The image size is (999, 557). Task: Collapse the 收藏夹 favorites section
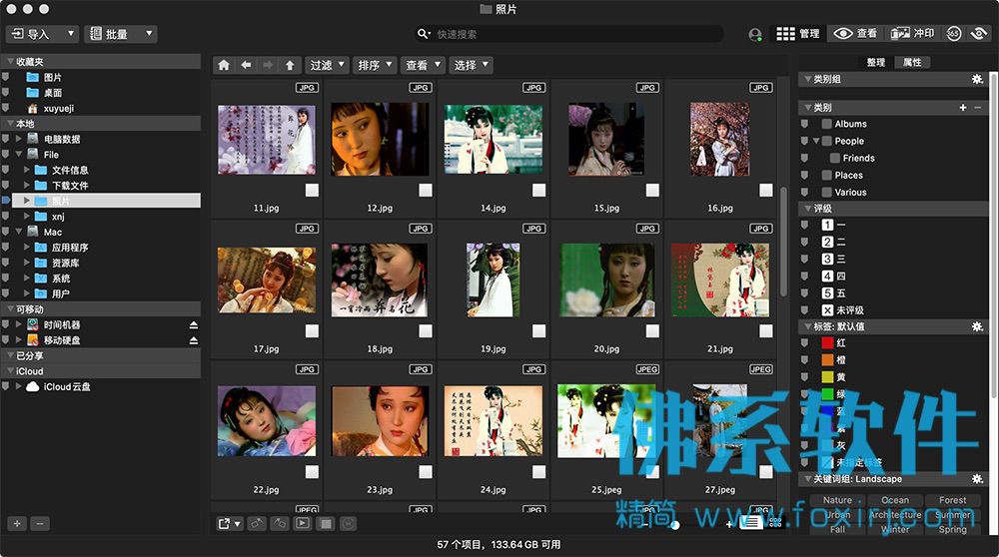[x=10, y=62]
